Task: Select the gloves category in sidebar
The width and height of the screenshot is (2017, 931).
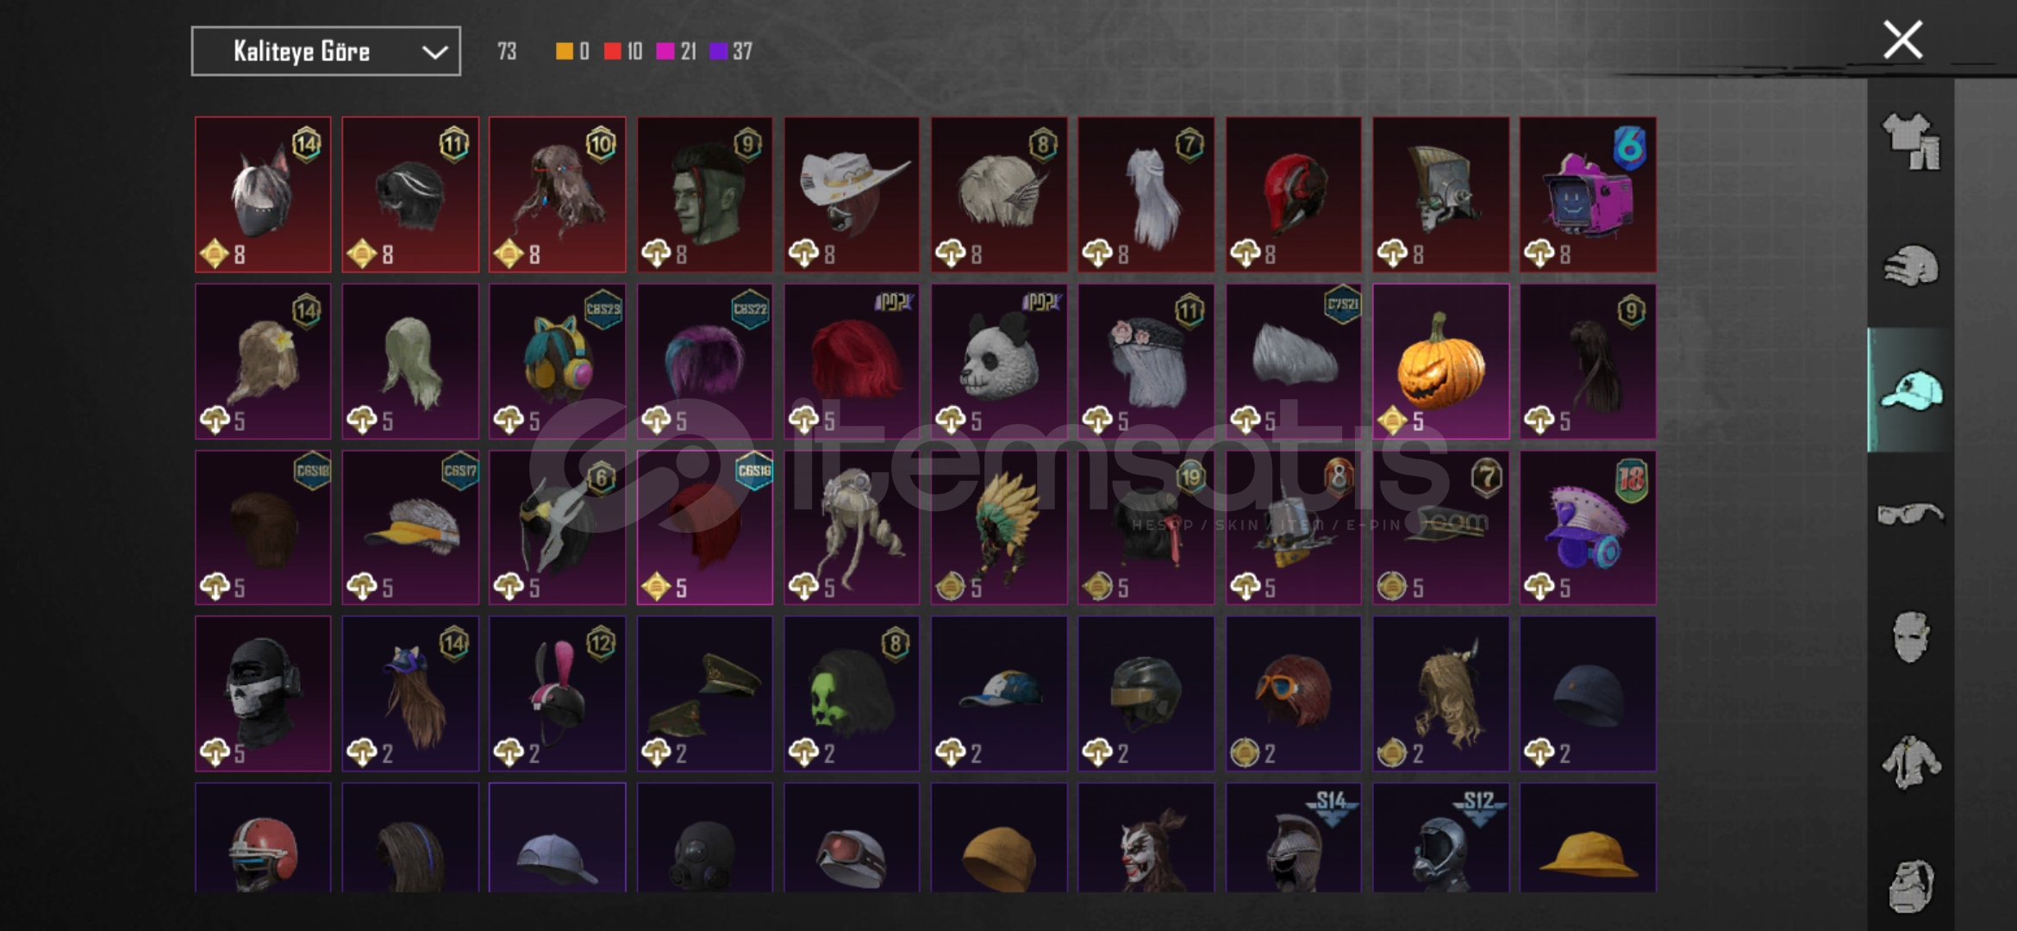Action: 1911,266
